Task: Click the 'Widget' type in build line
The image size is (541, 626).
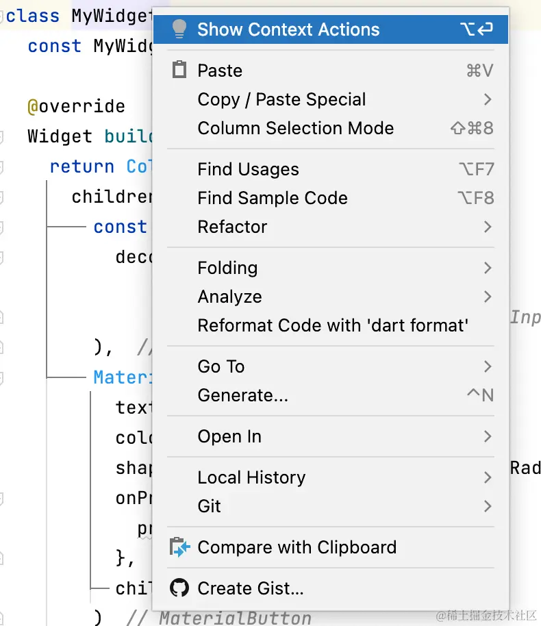Action: 60,136
